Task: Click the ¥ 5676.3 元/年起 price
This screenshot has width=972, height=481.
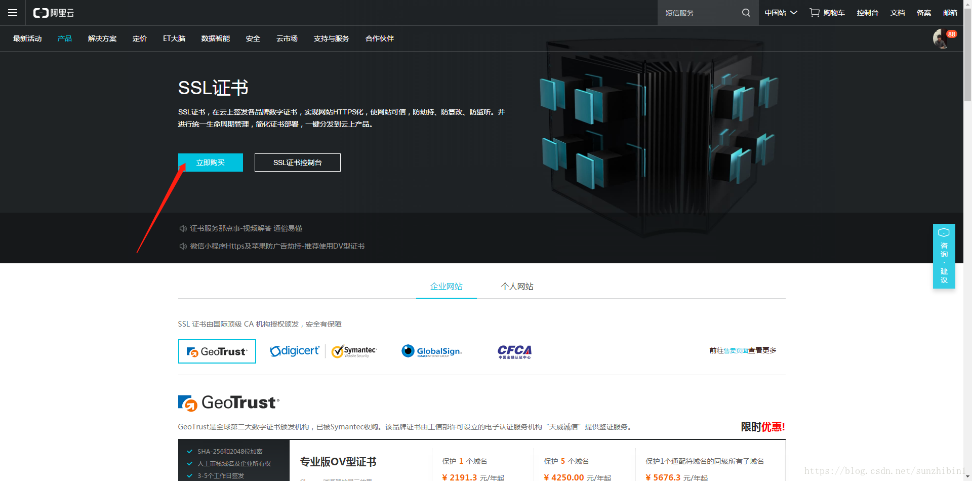Action: click(x=677, y=477)
